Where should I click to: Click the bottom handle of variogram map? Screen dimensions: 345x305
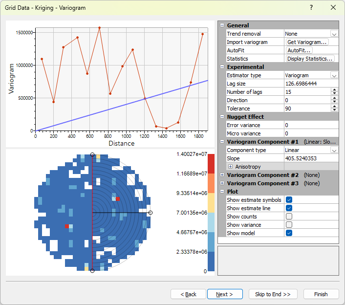pos(92,271)
